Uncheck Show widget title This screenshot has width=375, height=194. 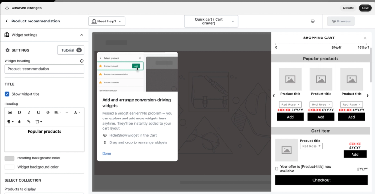pyautogui.click(x=7, y=94)
